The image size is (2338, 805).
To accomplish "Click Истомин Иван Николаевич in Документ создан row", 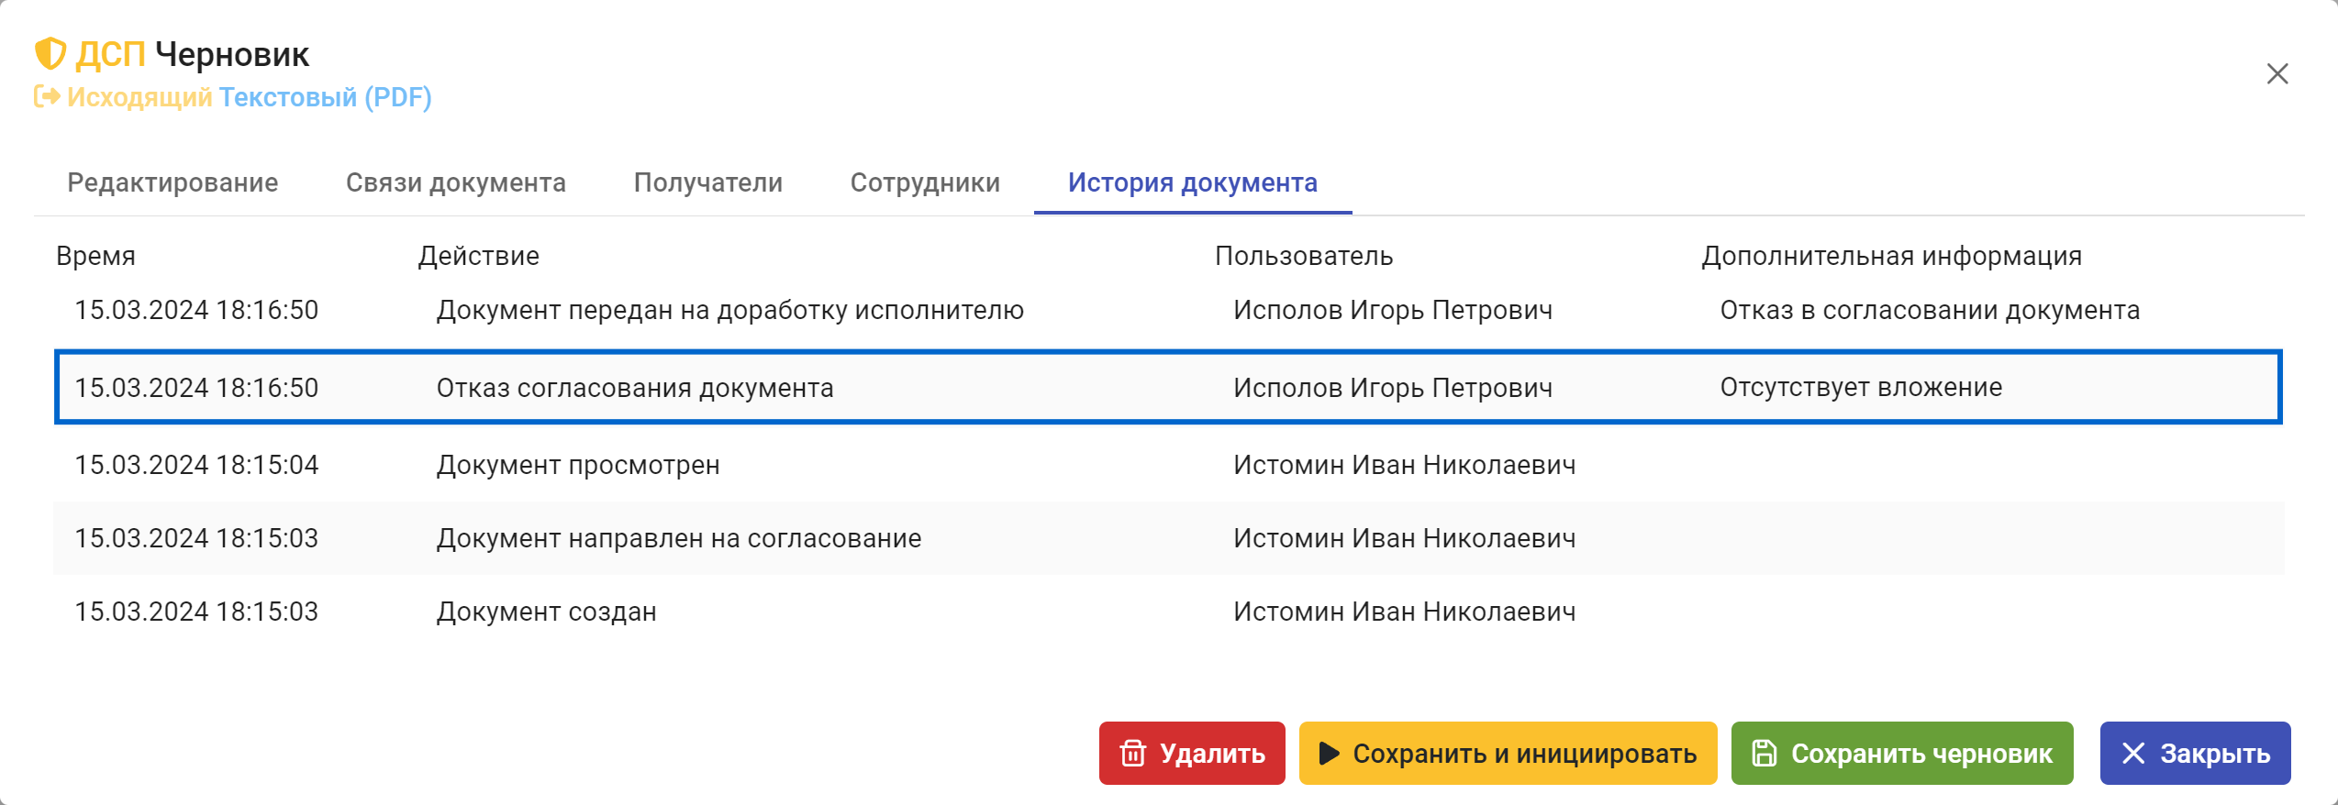I will (x=1404, y=612).
